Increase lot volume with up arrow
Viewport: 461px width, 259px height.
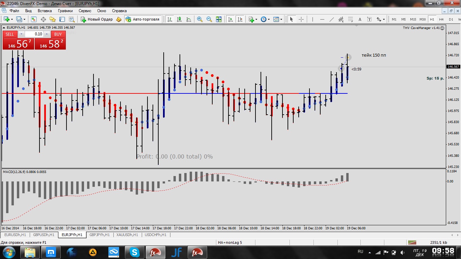[x=47, y=34]
